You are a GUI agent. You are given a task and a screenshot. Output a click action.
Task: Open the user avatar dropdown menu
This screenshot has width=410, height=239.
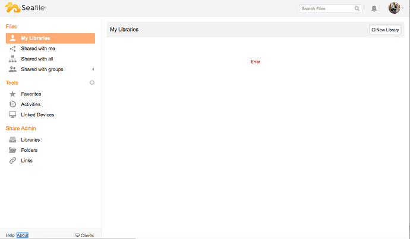(x=396, y=8)
